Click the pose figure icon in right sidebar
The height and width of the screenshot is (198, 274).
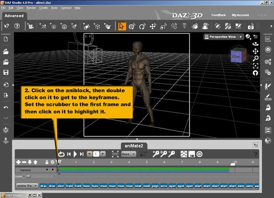pyautogui.click(x=268, y=86)
